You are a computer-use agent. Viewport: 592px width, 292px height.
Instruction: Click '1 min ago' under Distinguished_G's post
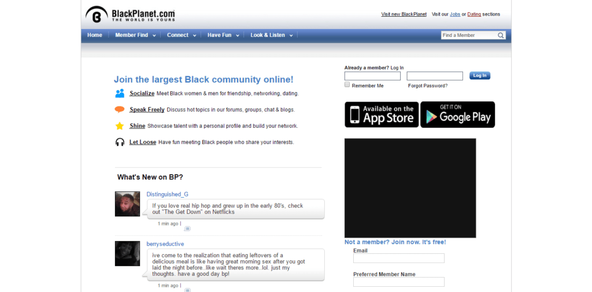click(x=168, y=224)
